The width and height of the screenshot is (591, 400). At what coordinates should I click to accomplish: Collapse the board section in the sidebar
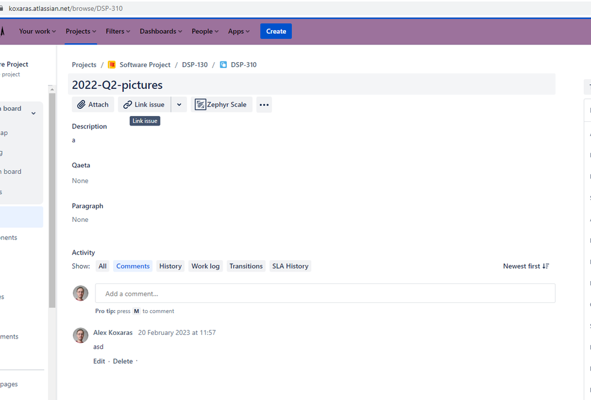33,112
